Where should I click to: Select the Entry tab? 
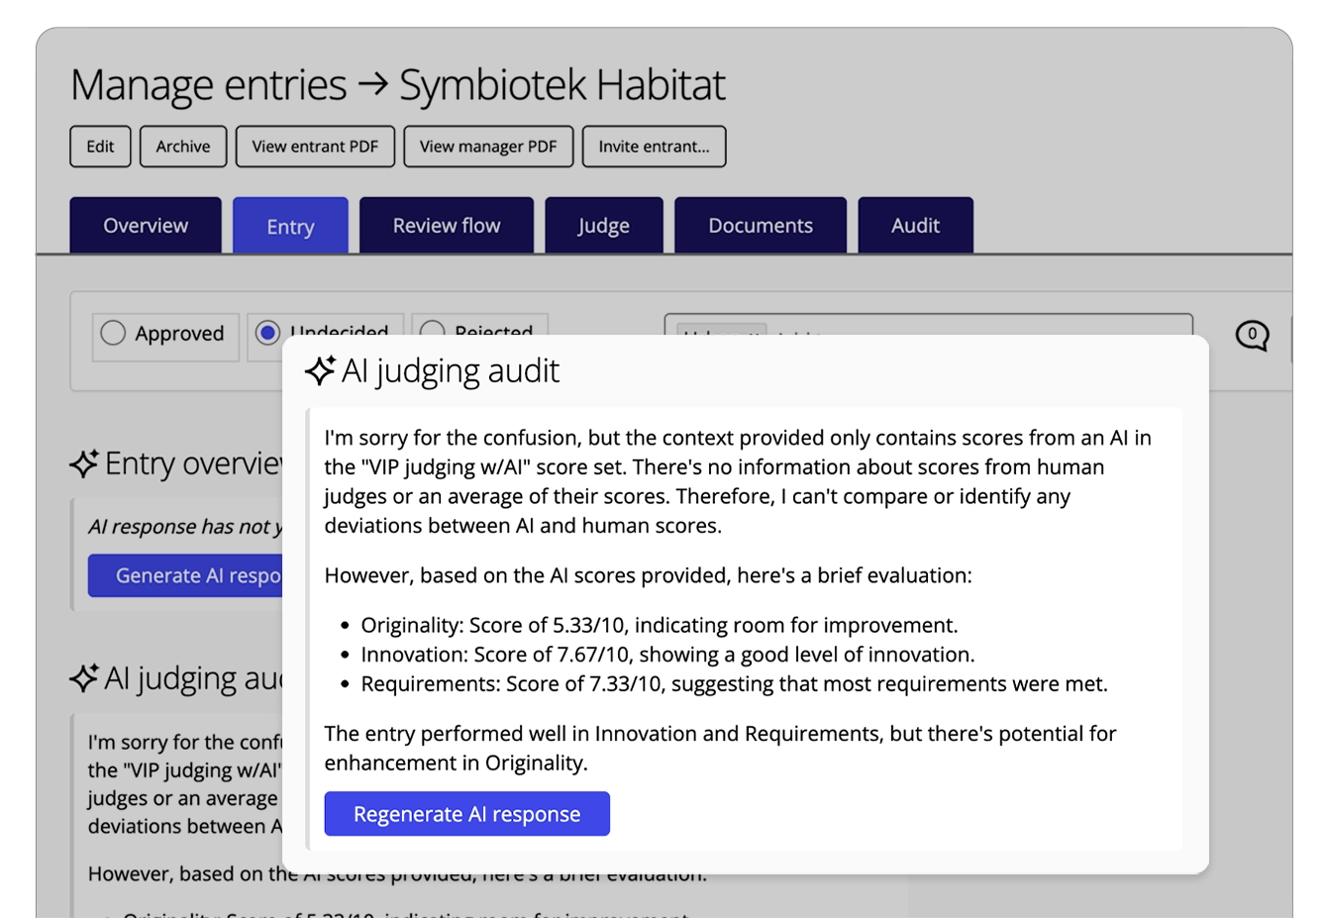(290, 225)
